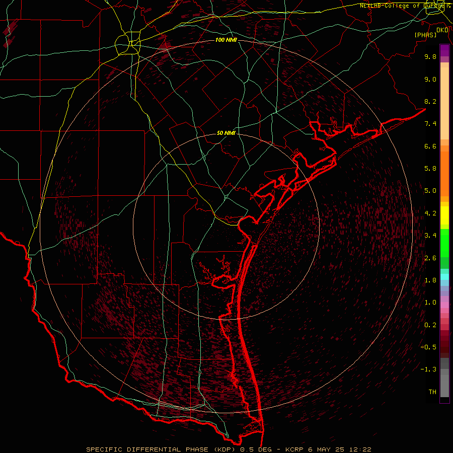Click the KCRP station identifier in caption
The height and width of the screenshot is (453, 453).
tap(294, 449)
